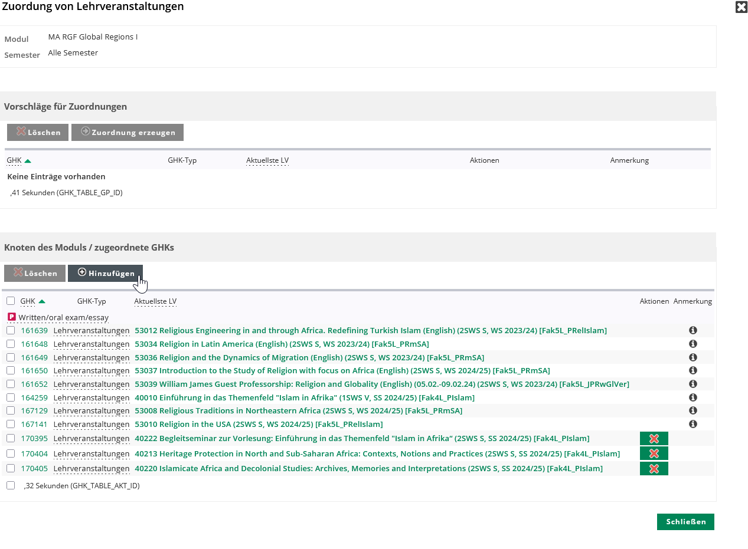Click info icon for Religion in the USA

tap(693, 424)
